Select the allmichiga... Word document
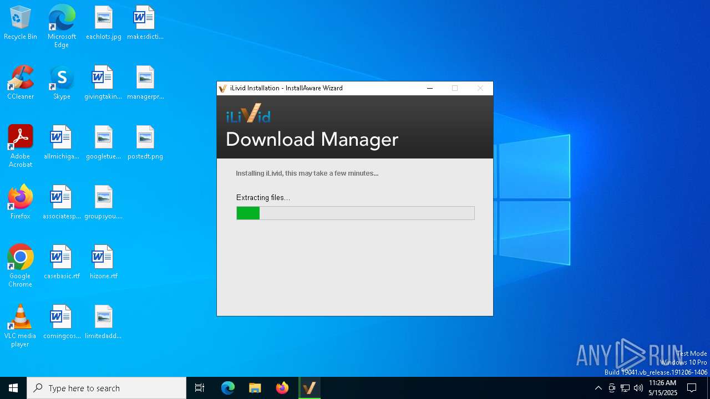This screenshot has width=710, height=399. [x=62, y=142]
